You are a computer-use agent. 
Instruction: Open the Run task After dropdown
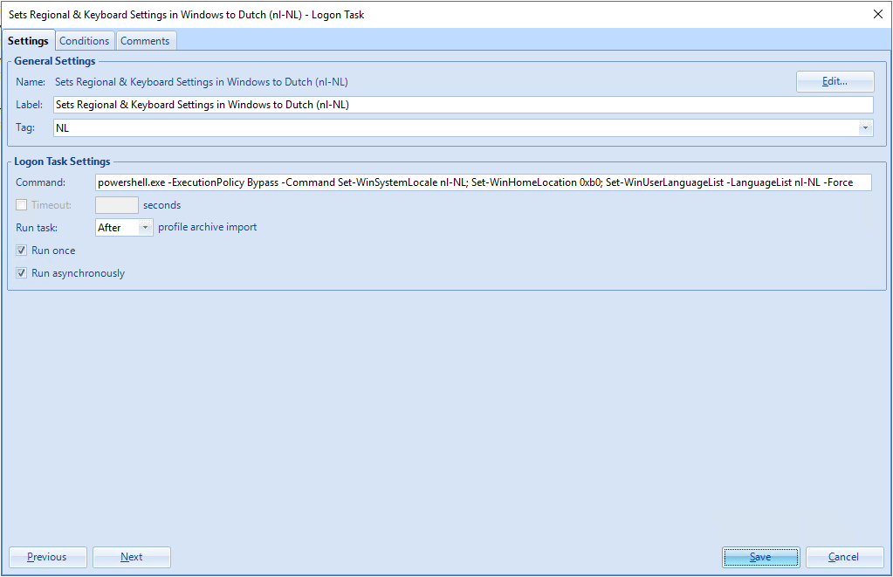(x=124, y=227)
